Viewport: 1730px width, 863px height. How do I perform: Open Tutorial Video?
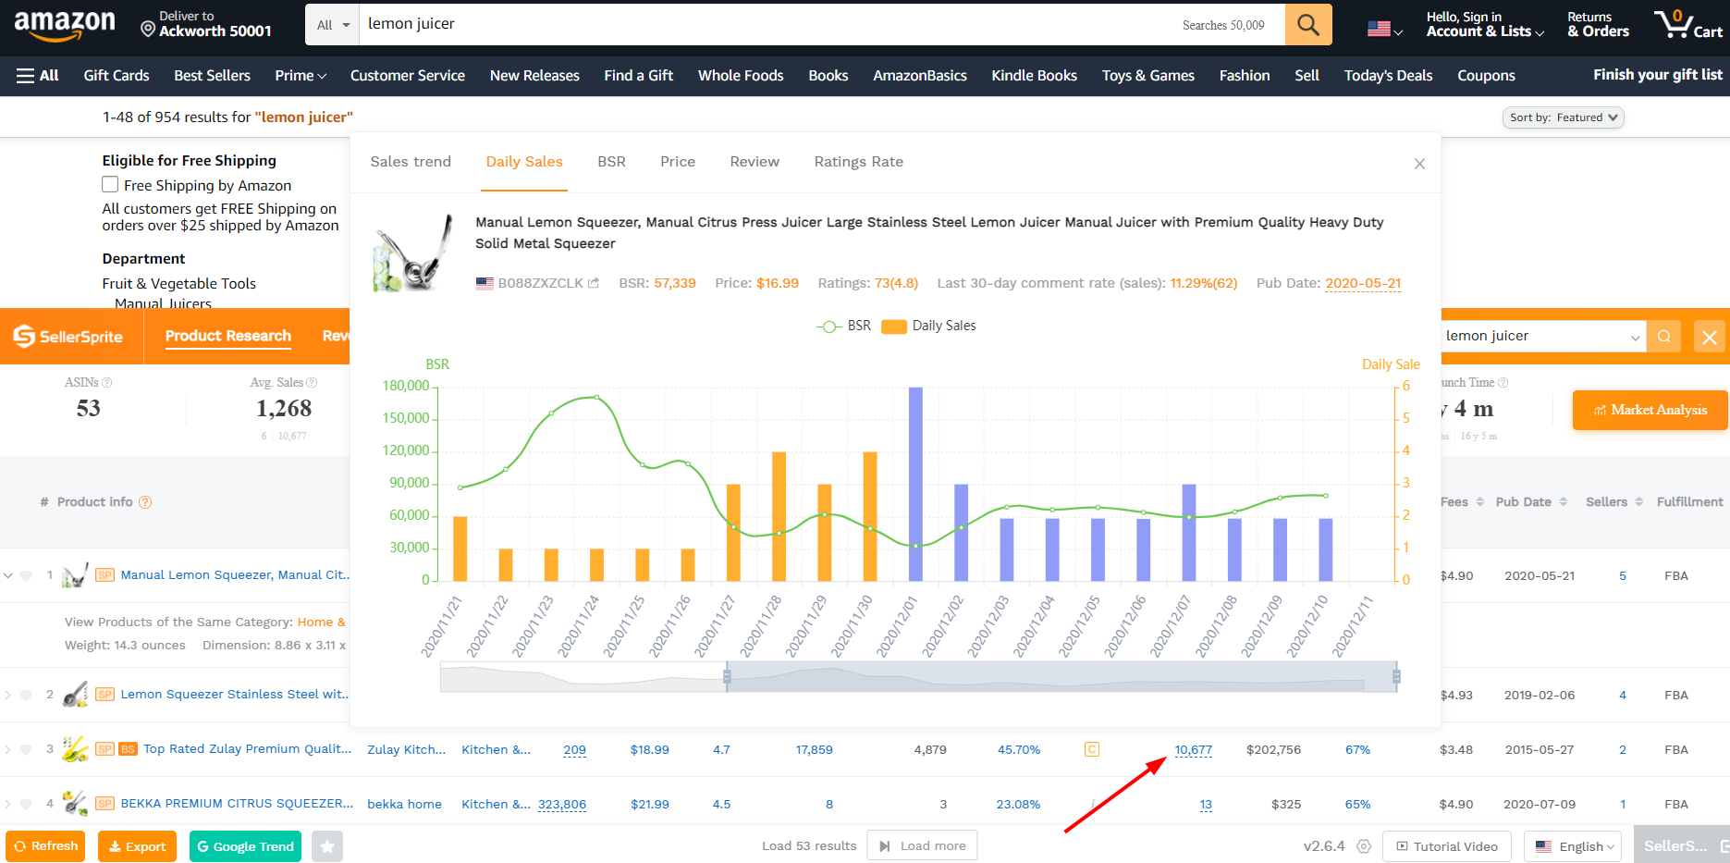point(1447,846)
